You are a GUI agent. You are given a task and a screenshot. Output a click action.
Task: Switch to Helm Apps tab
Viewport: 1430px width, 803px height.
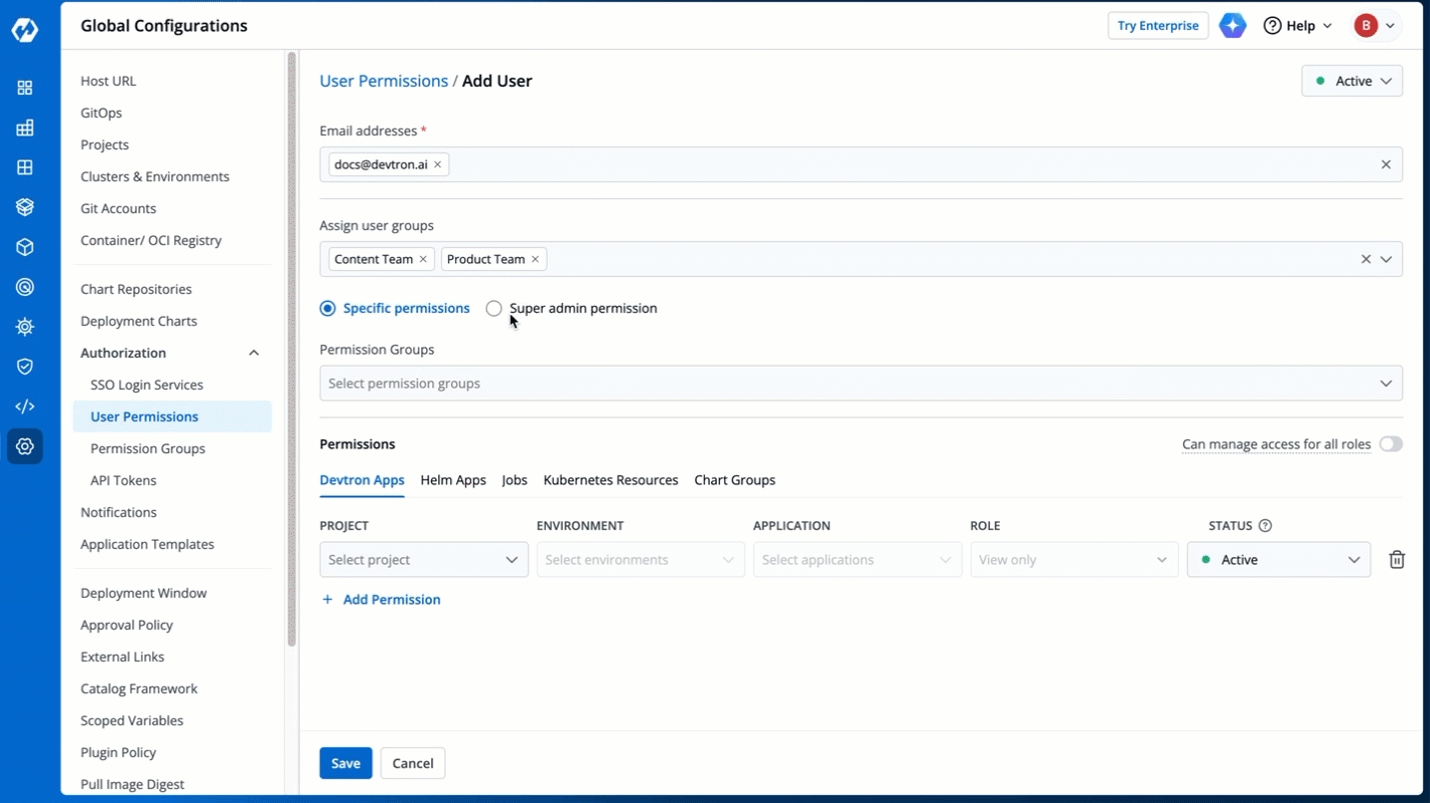click(453, 480)
